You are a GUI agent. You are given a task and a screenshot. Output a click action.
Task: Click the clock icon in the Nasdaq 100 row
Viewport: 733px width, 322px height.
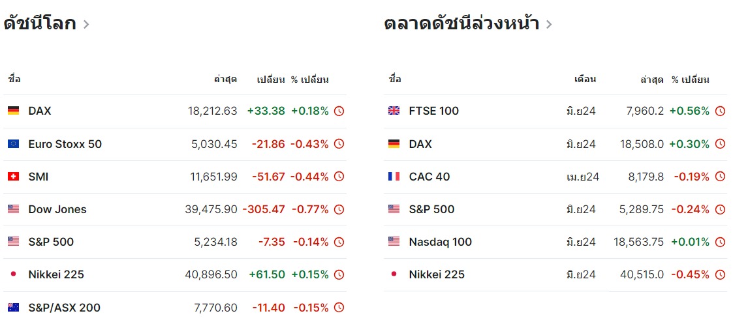[x=720, y=242]
